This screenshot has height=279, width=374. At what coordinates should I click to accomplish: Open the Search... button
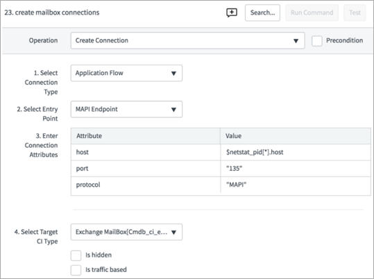262,12
